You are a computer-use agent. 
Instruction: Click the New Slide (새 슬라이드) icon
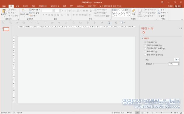point(24,11)
